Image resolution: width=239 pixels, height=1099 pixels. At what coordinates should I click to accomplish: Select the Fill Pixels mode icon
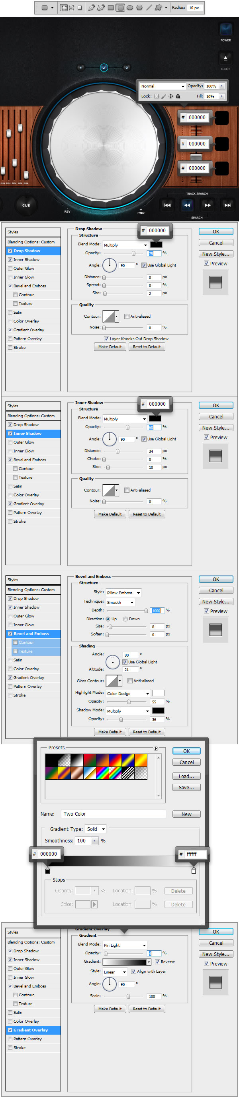80,8
